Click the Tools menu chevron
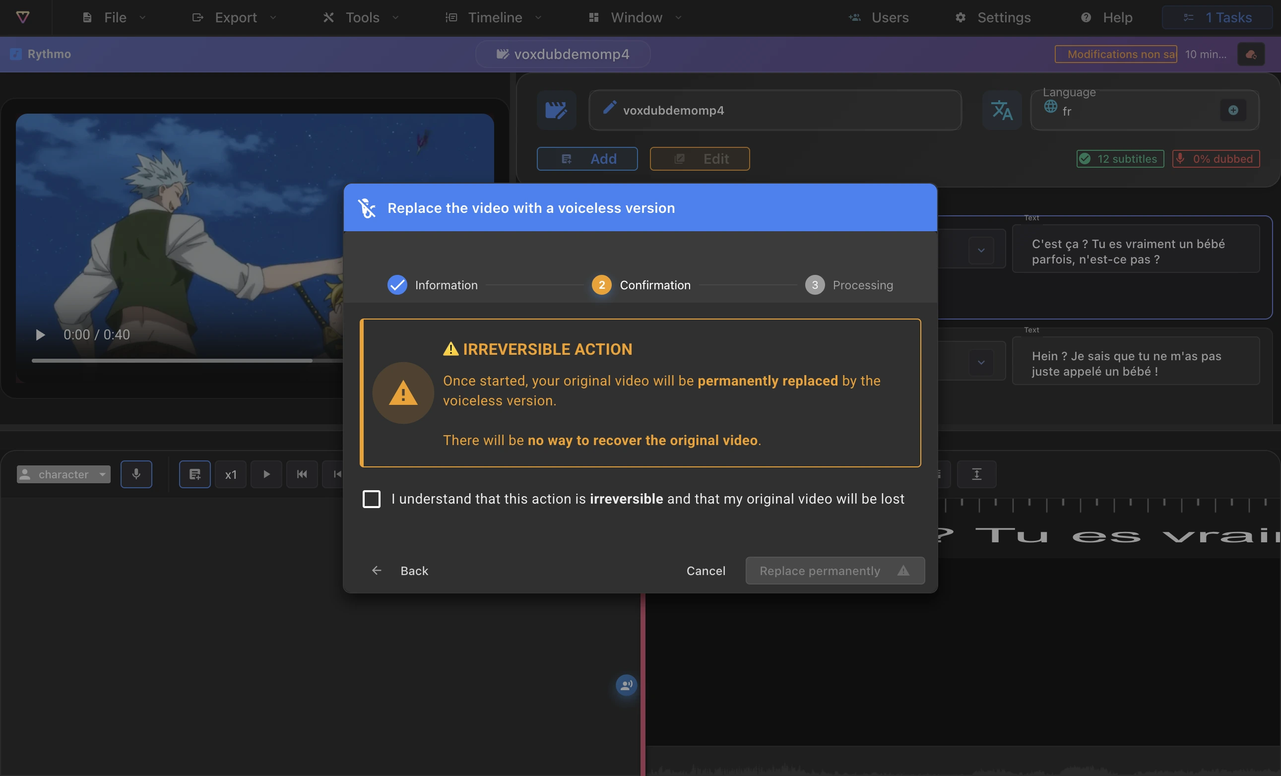 pyautogui.click(x=395, y=17)
